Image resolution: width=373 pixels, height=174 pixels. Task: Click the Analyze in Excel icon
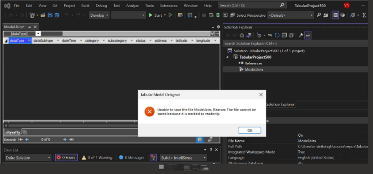click(218, 15)
